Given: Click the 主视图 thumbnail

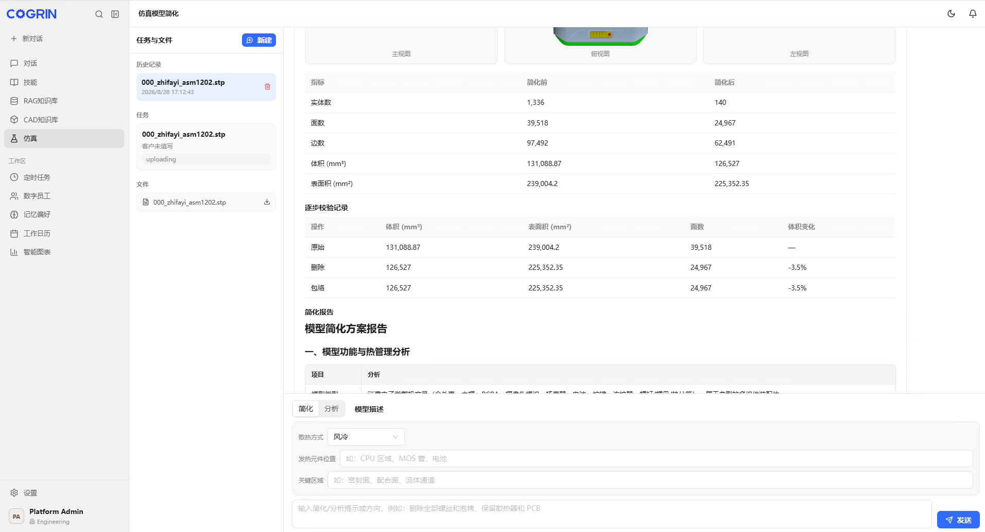Looking at the screenshot, I should pyautogui.click(x=401, y=45).
